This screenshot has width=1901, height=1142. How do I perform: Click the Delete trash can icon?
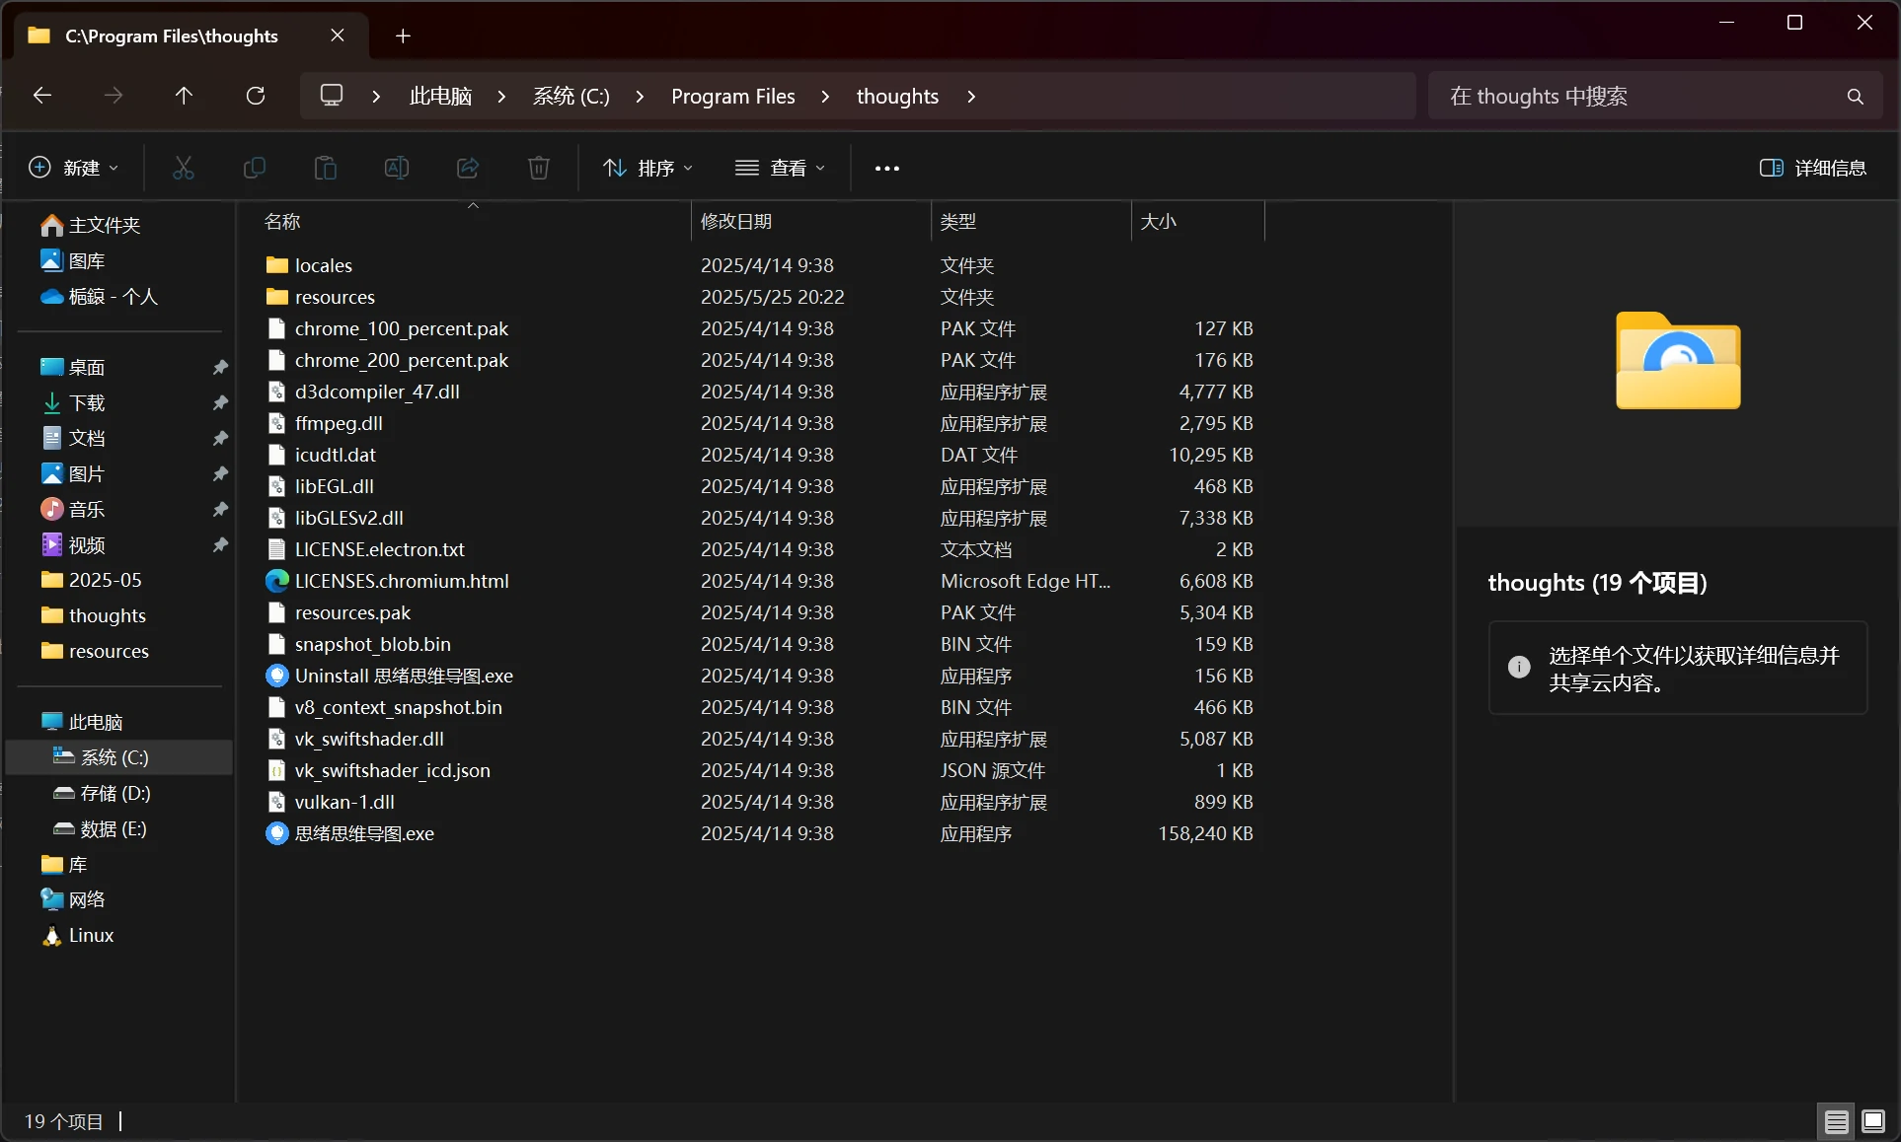coord(538,168)
